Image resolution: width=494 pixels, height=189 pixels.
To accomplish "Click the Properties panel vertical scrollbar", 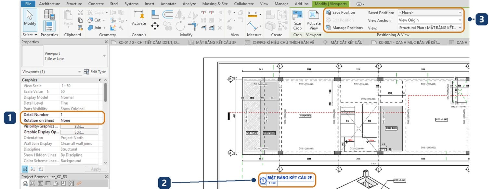I will [x=105, y=92].
